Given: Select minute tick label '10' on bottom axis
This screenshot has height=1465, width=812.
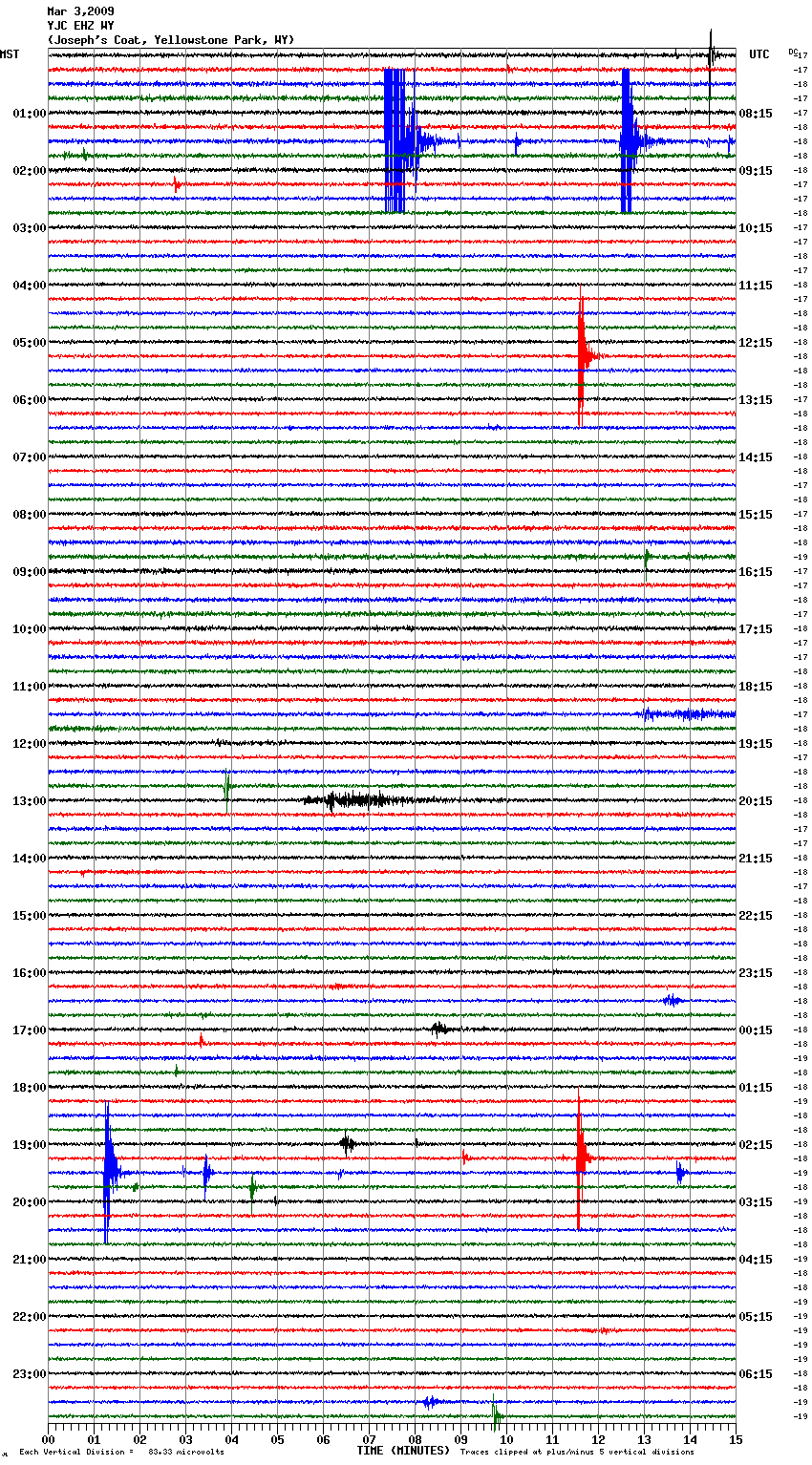Looking at the screenshot, I should (506, 1439).
